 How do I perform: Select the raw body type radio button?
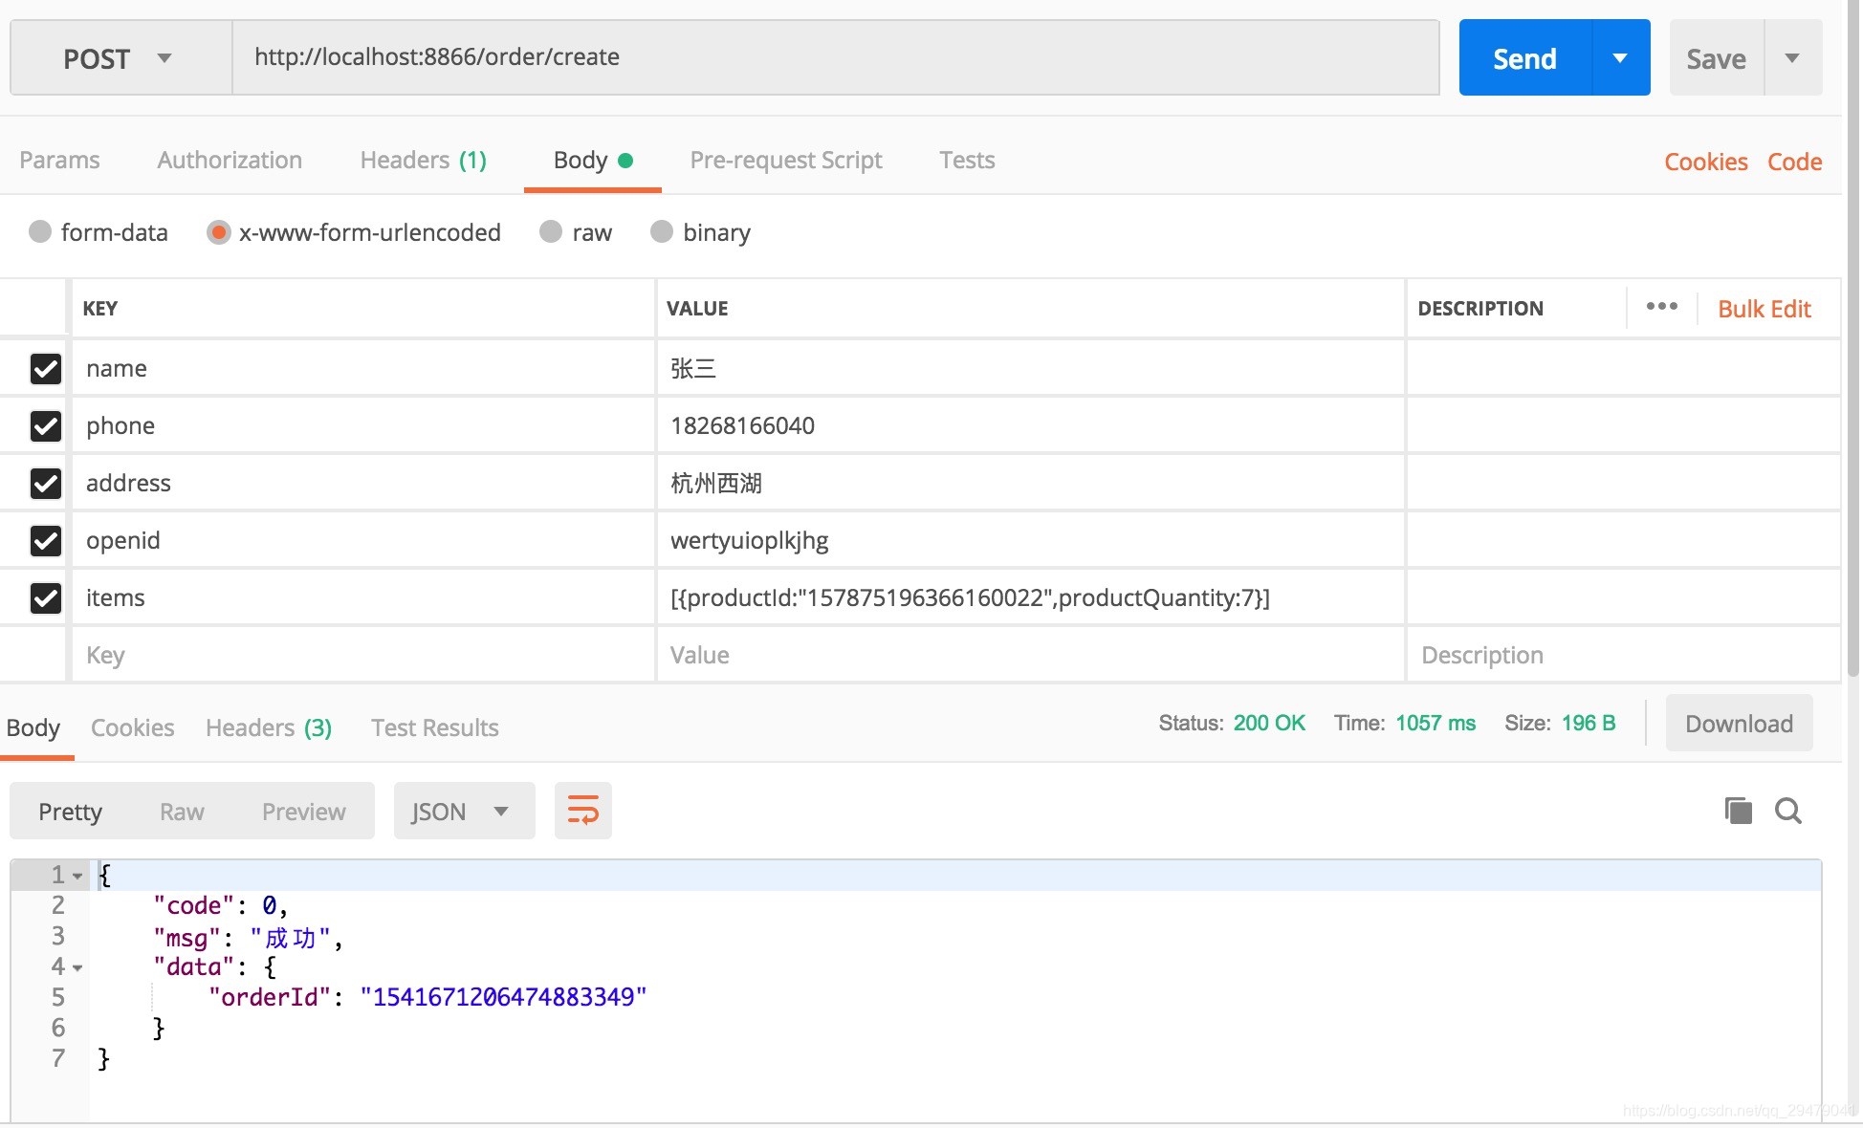(551, 232)
